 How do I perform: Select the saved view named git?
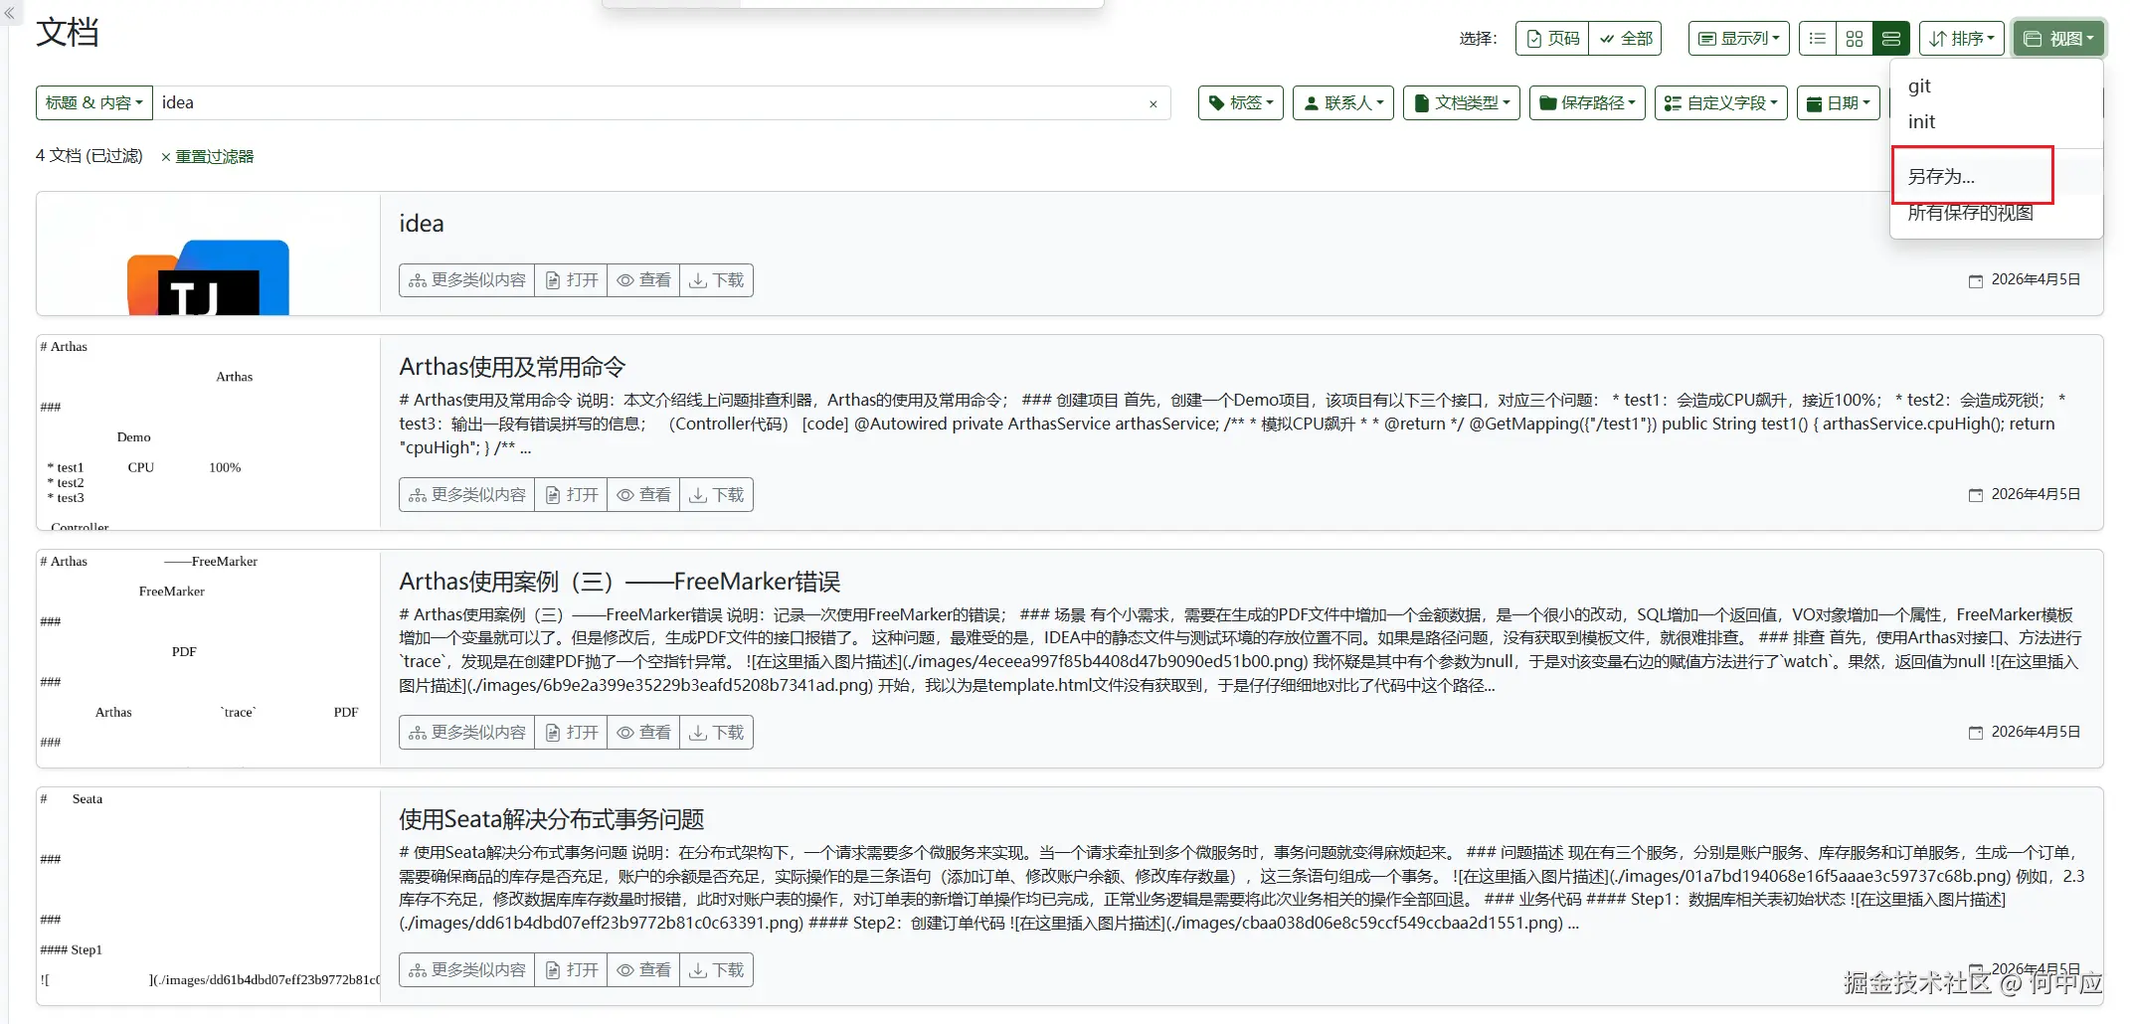[1918, 85]
